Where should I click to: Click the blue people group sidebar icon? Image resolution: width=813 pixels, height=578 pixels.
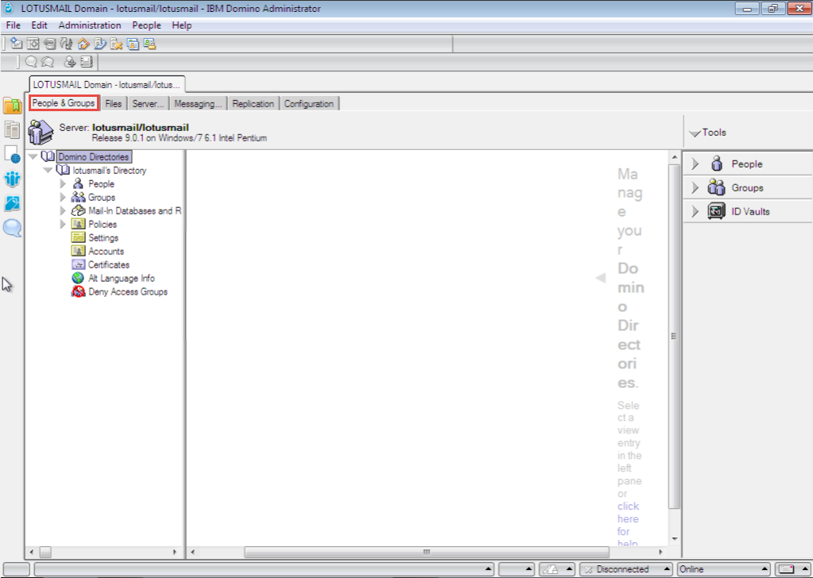[13, 179]
